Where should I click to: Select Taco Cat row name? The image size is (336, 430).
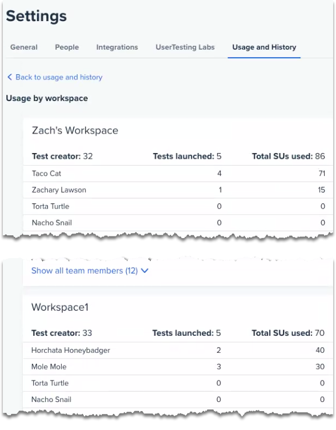click(46, 174)
